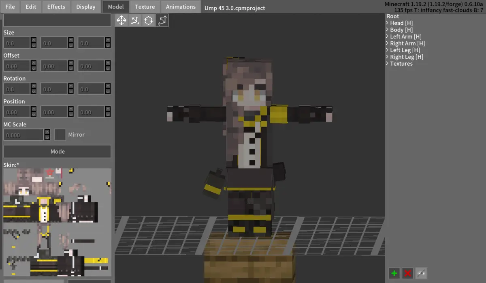Select the Right Leg [H] tree label
Screen dimensions: 486x283
[x=407, y=57]
